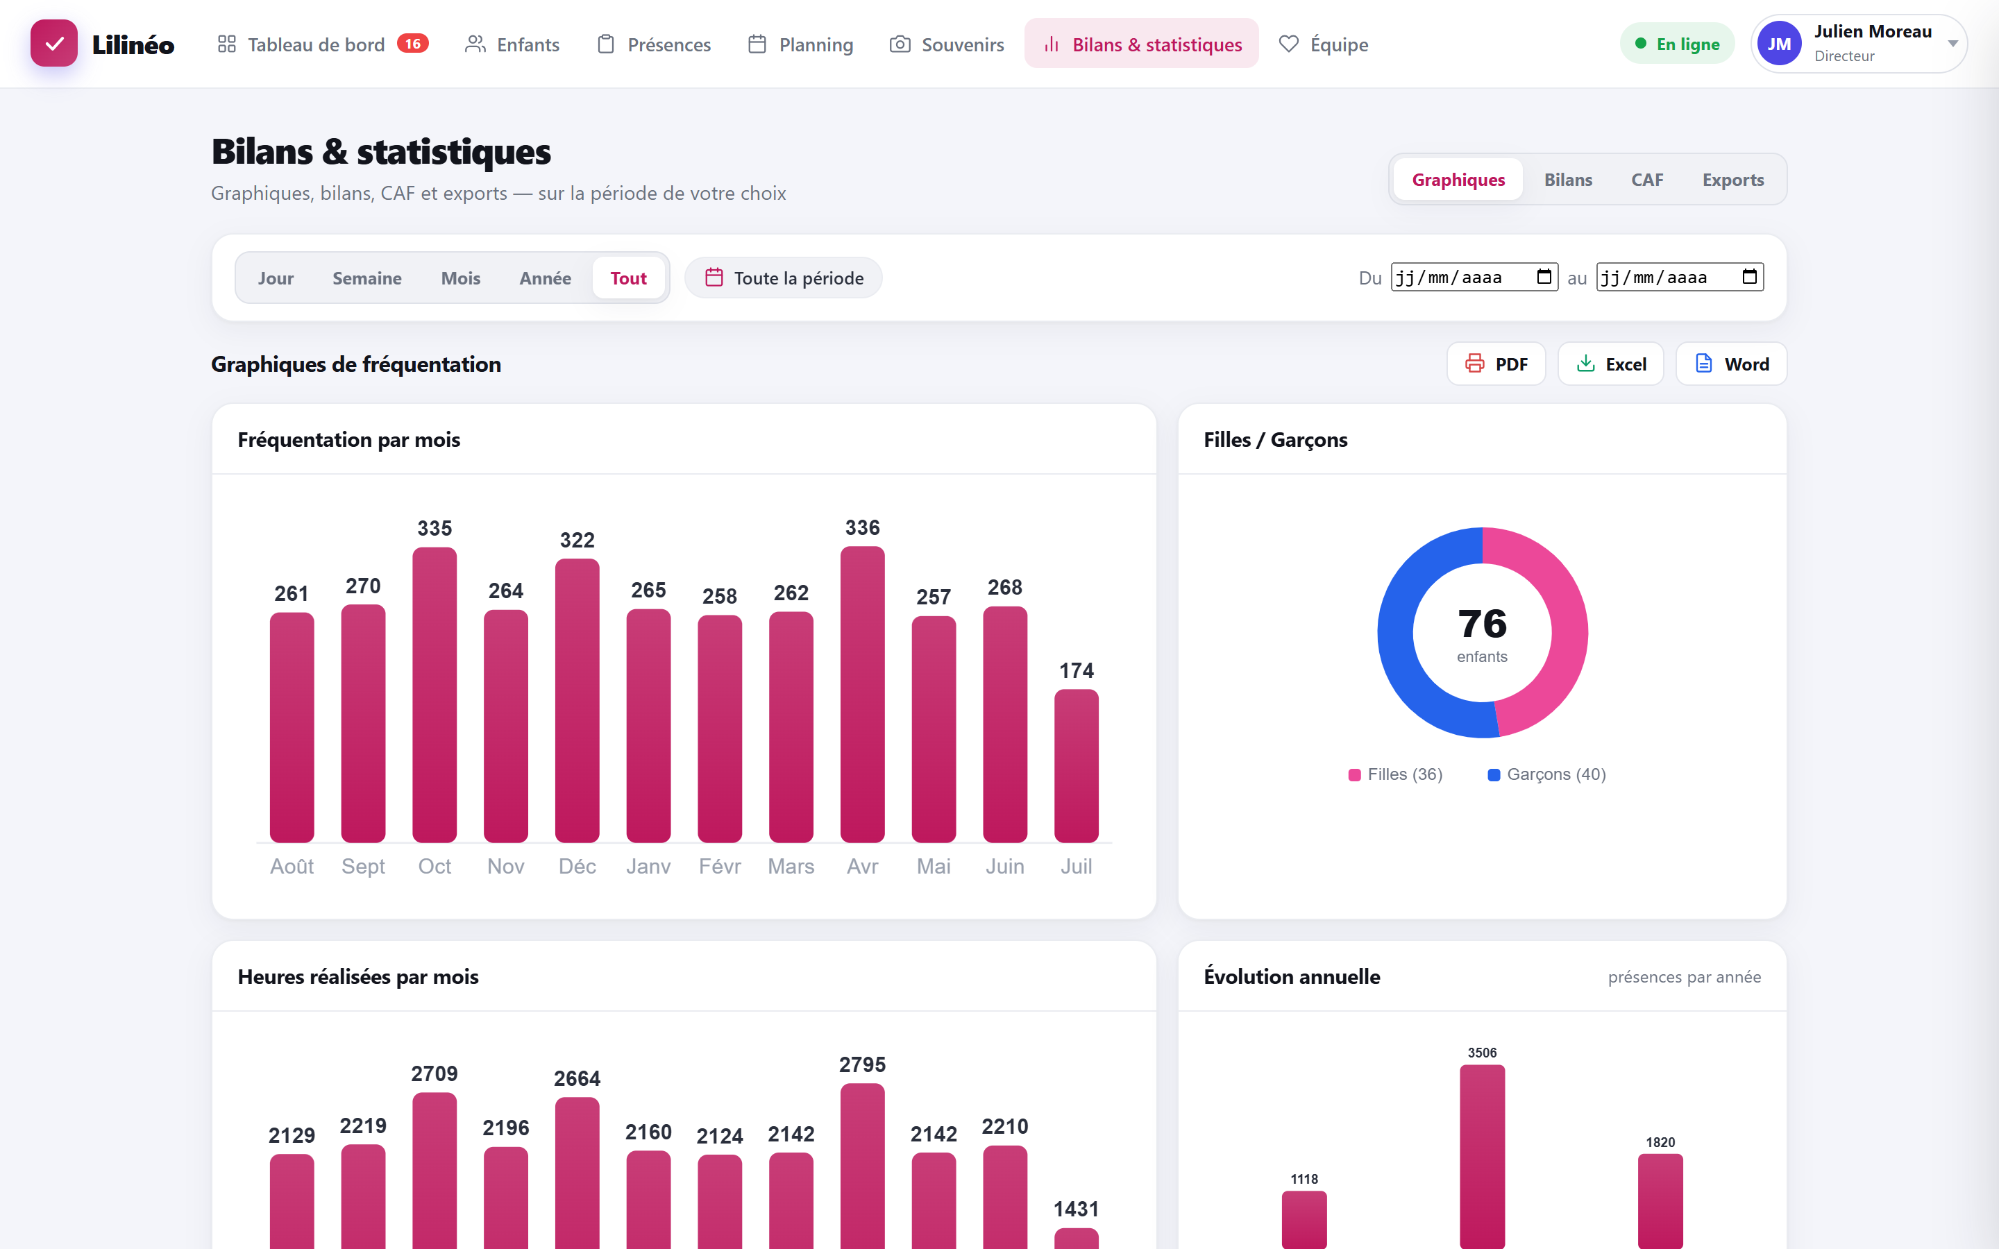The height and width of the screenshot is (1249, 1999).
Task: Click the Word document icon
Action: point(1703,364)
